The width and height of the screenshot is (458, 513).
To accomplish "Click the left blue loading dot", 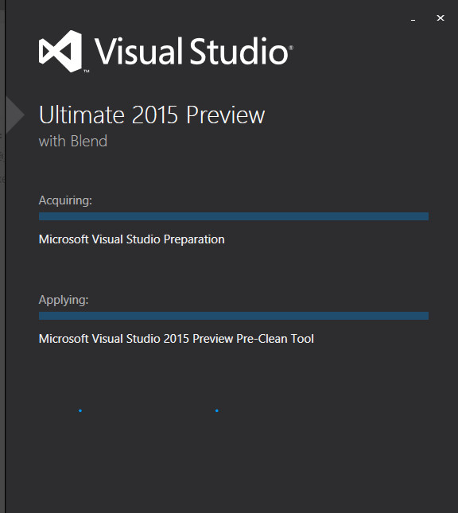I will [x=80, y=410].
